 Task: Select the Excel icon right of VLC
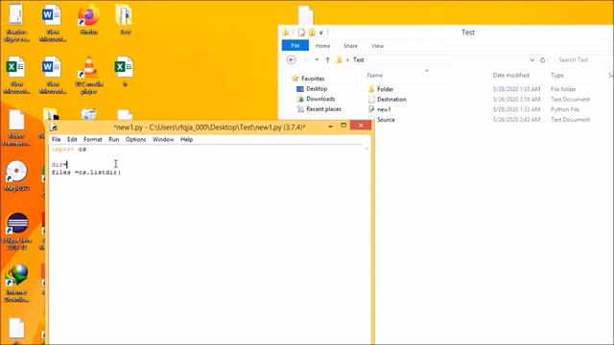pos(125,71)
